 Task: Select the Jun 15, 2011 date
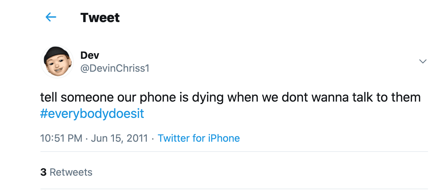click(120, 138)
